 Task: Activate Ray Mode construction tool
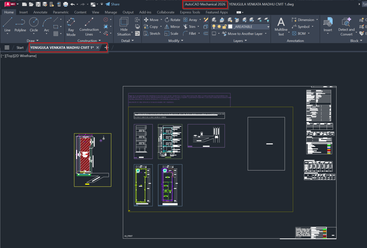(x=71, y=27)
